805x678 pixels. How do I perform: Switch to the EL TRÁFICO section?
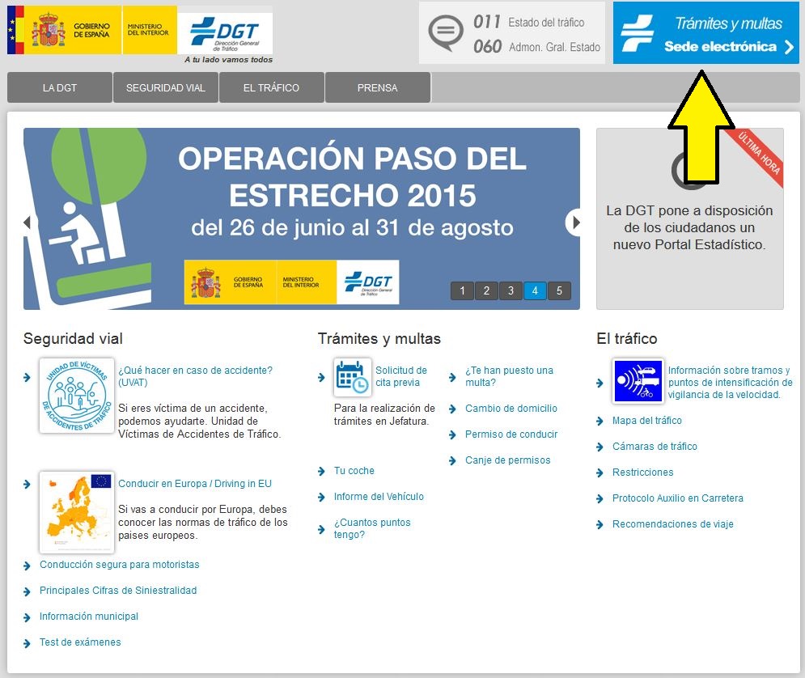(271, 87)
